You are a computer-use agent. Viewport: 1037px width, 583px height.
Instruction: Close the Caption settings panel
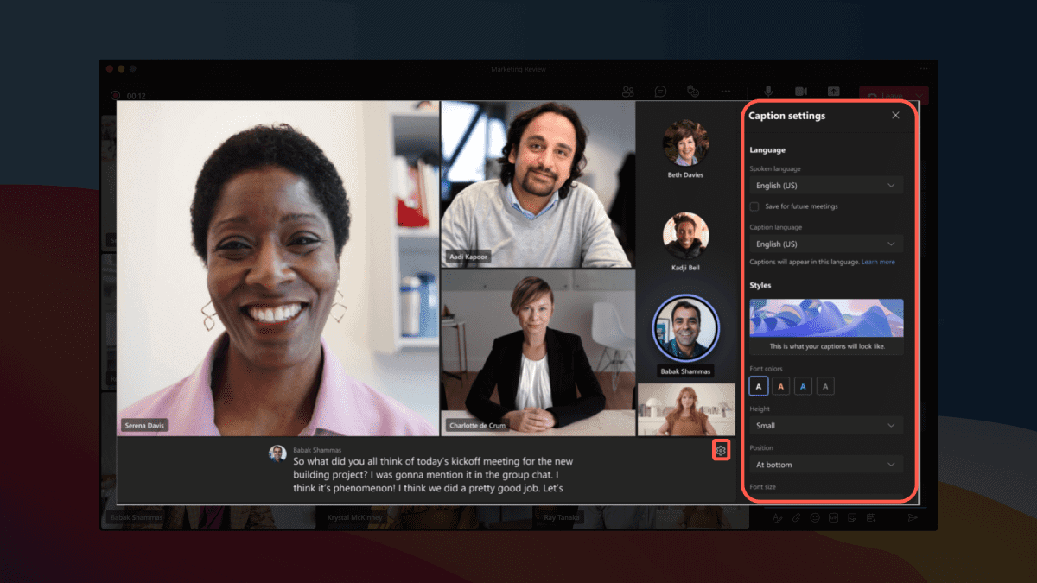coord(895,116)
